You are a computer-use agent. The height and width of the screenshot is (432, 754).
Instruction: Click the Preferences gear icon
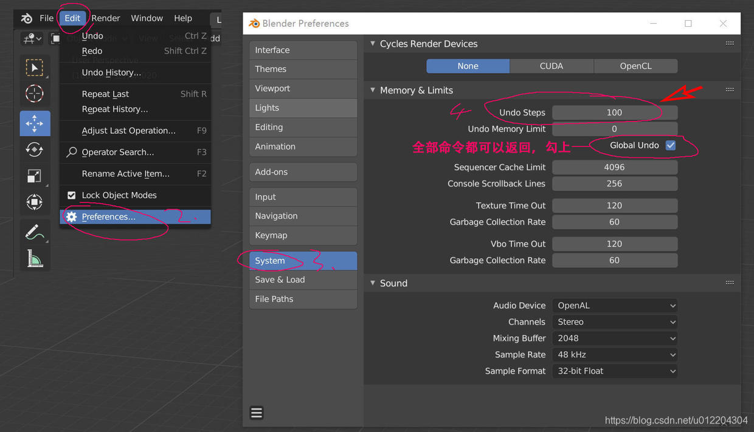click(x=72, y=217)
